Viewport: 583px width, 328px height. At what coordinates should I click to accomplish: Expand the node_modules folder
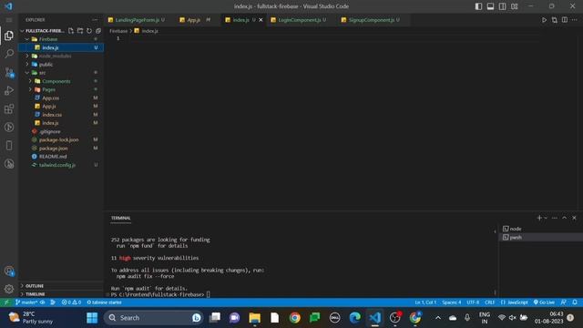26,56
